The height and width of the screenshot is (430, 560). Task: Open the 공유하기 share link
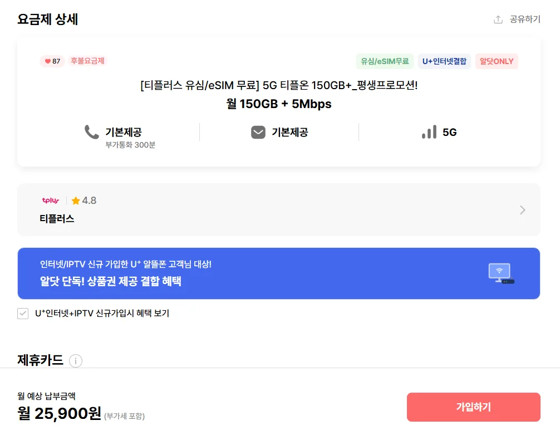pyautogui.click(x=524, y=19)
